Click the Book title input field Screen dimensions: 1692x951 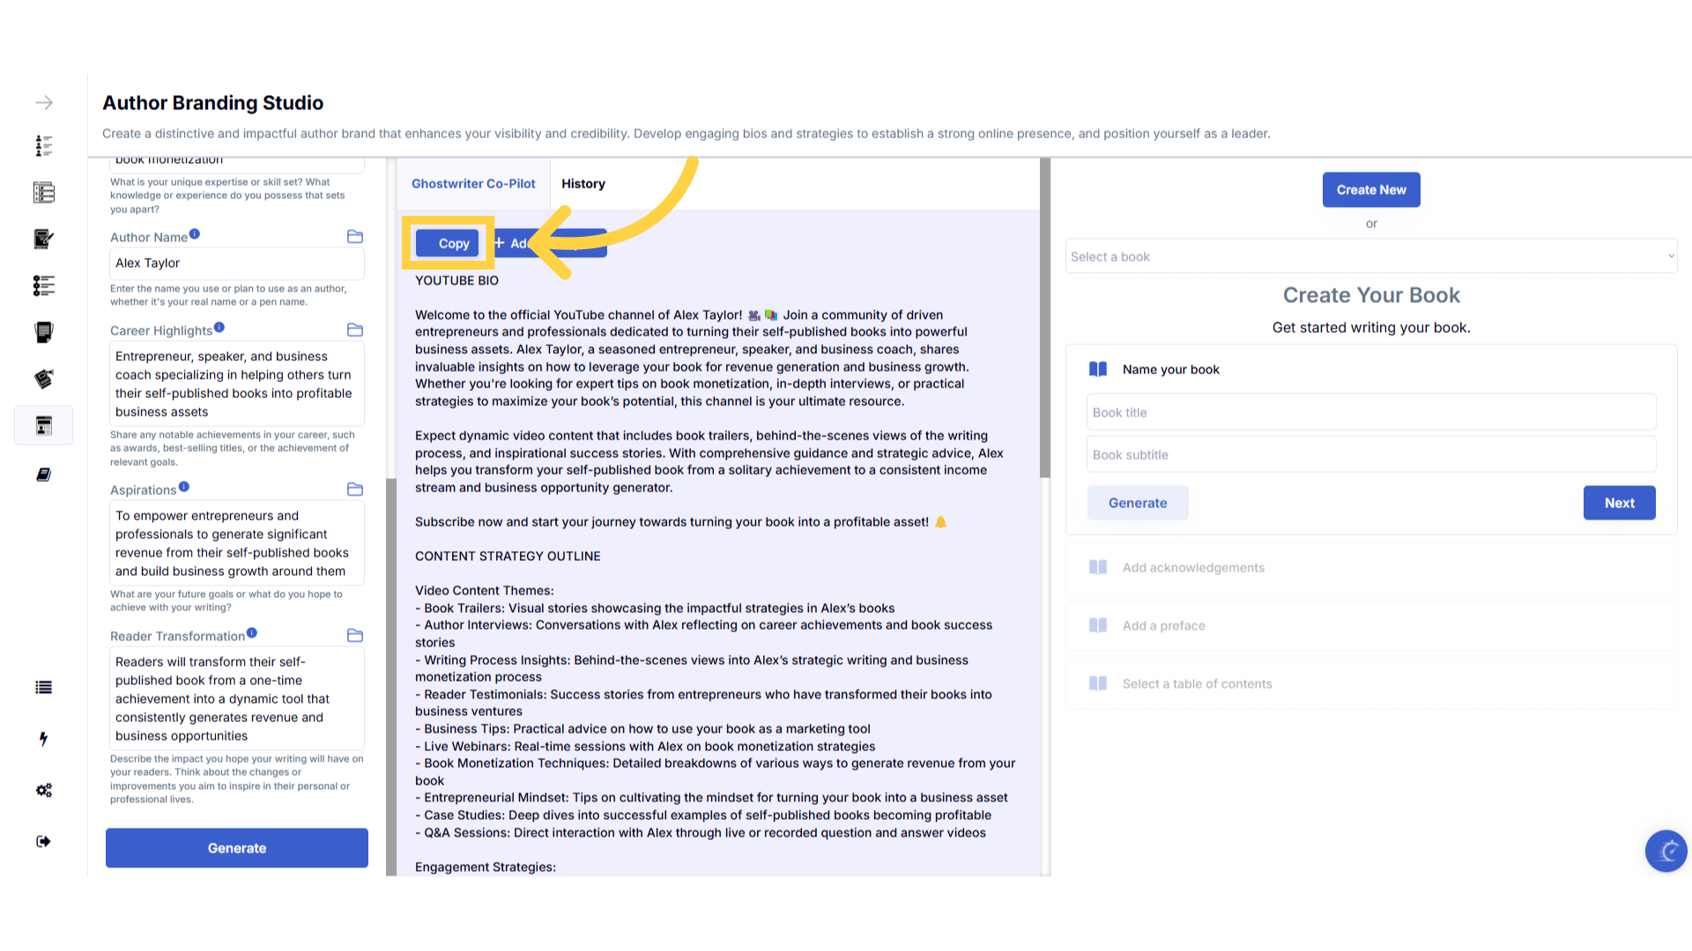tap(1370, 412)
